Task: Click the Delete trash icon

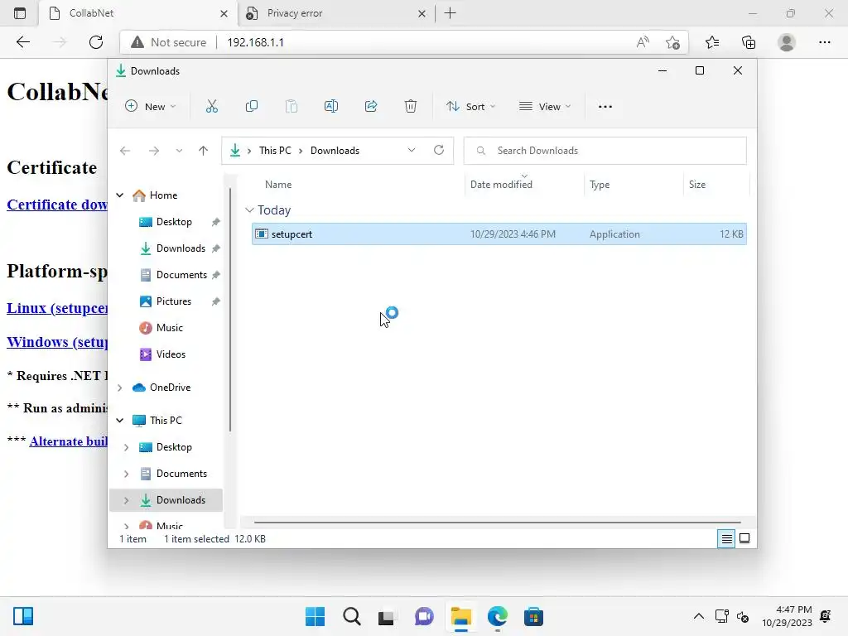Action: click(411, 107)
